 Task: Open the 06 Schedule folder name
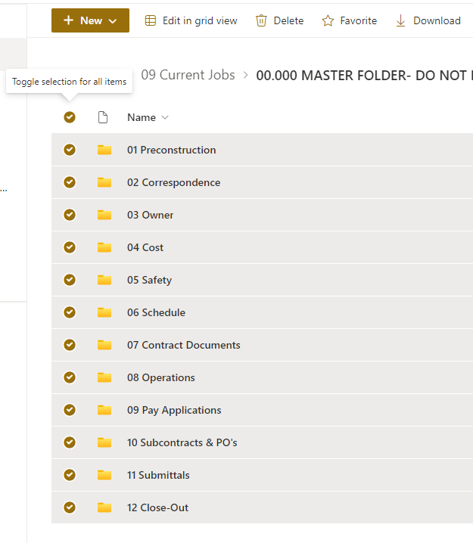click(x=157, y=312)
